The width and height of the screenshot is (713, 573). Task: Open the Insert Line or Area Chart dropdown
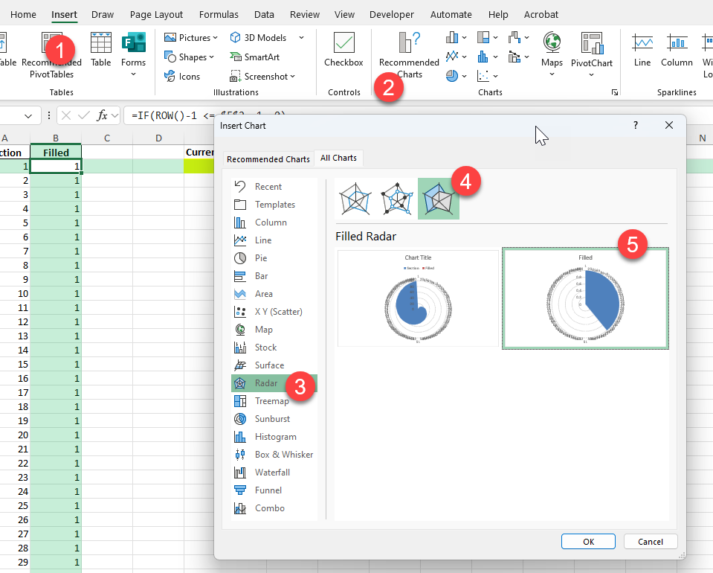click(464, 57)
